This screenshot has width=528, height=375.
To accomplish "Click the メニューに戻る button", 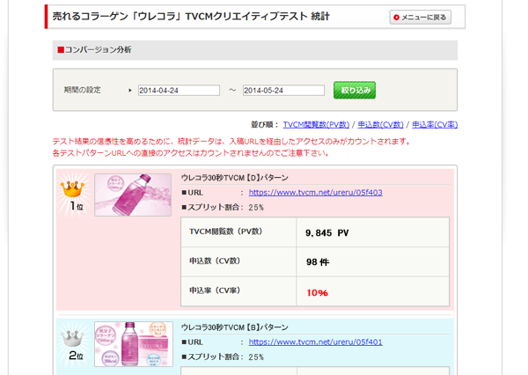I will 421,17.
